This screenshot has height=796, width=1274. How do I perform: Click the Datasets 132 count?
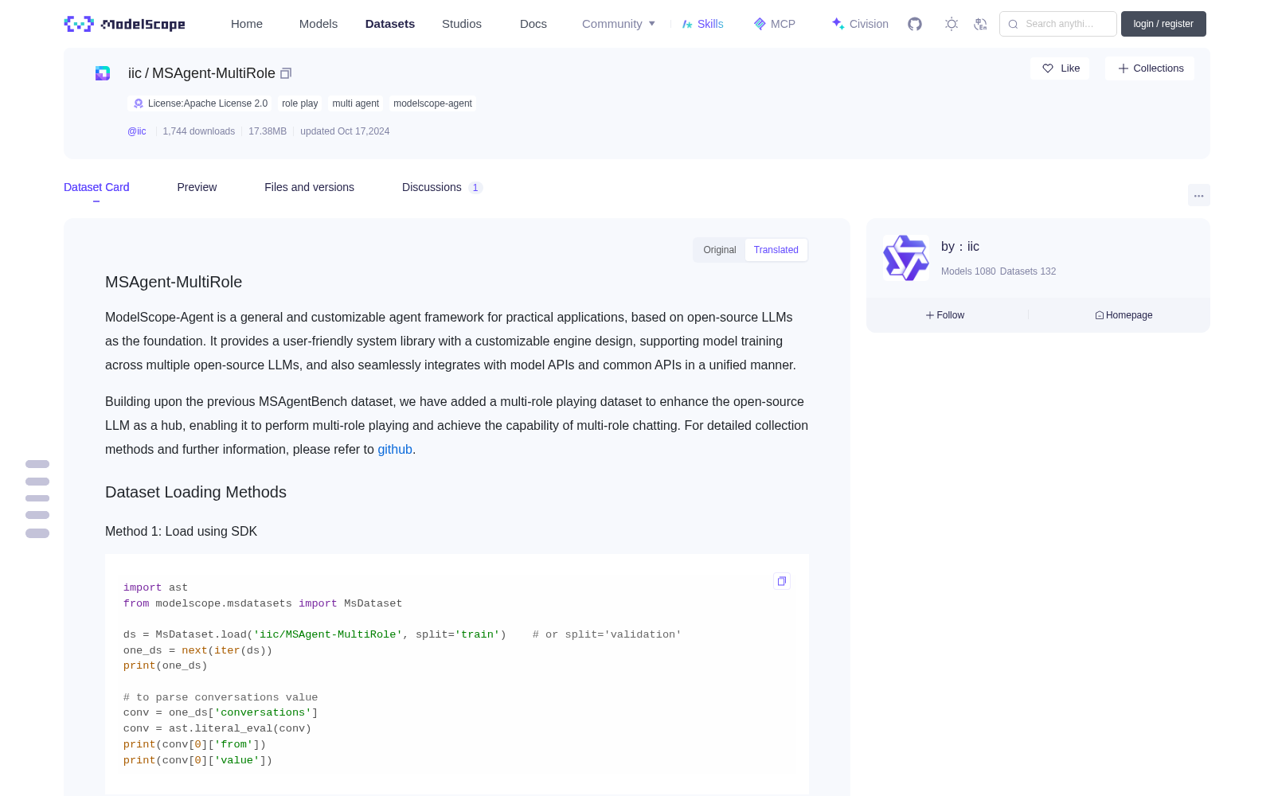1028,271
